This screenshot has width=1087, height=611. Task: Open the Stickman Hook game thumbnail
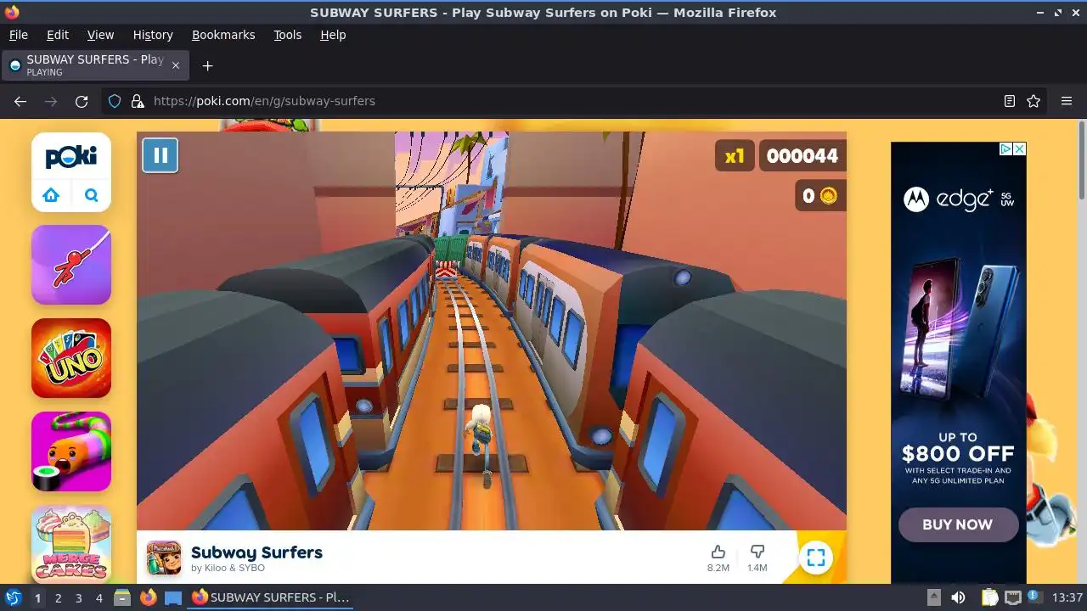pyautogui.click(x=71, y=265)
